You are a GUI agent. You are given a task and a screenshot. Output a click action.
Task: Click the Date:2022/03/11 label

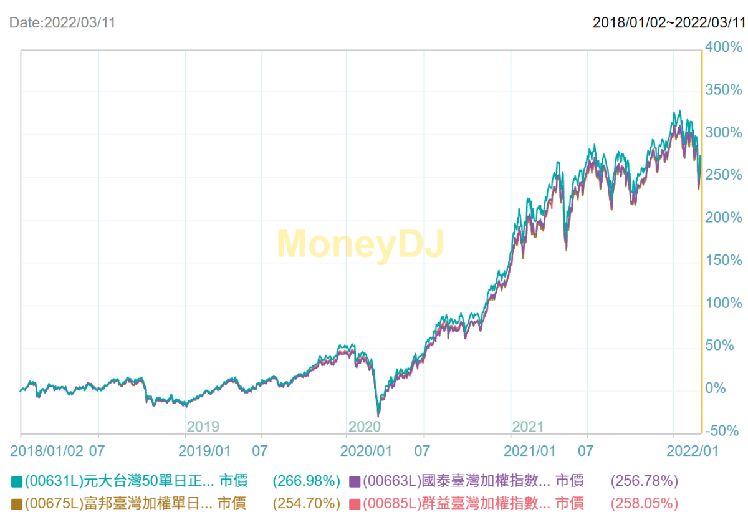coord(62,22)
